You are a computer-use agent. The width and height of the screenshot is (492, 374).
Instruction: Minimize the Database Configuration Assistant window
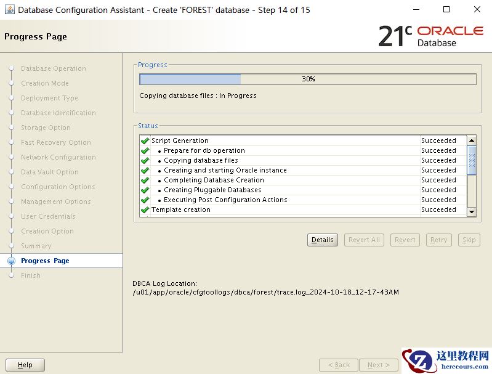pyautogui.click(x=416, y=9)
